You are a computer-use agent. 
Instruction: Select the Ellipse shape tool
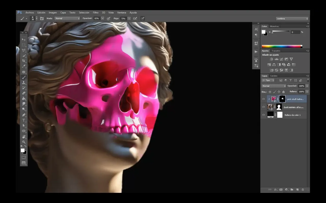click(24, 131)
